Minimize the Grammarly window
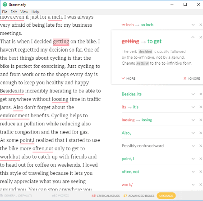Screen dimensions: 203x201 click(172, 5)
